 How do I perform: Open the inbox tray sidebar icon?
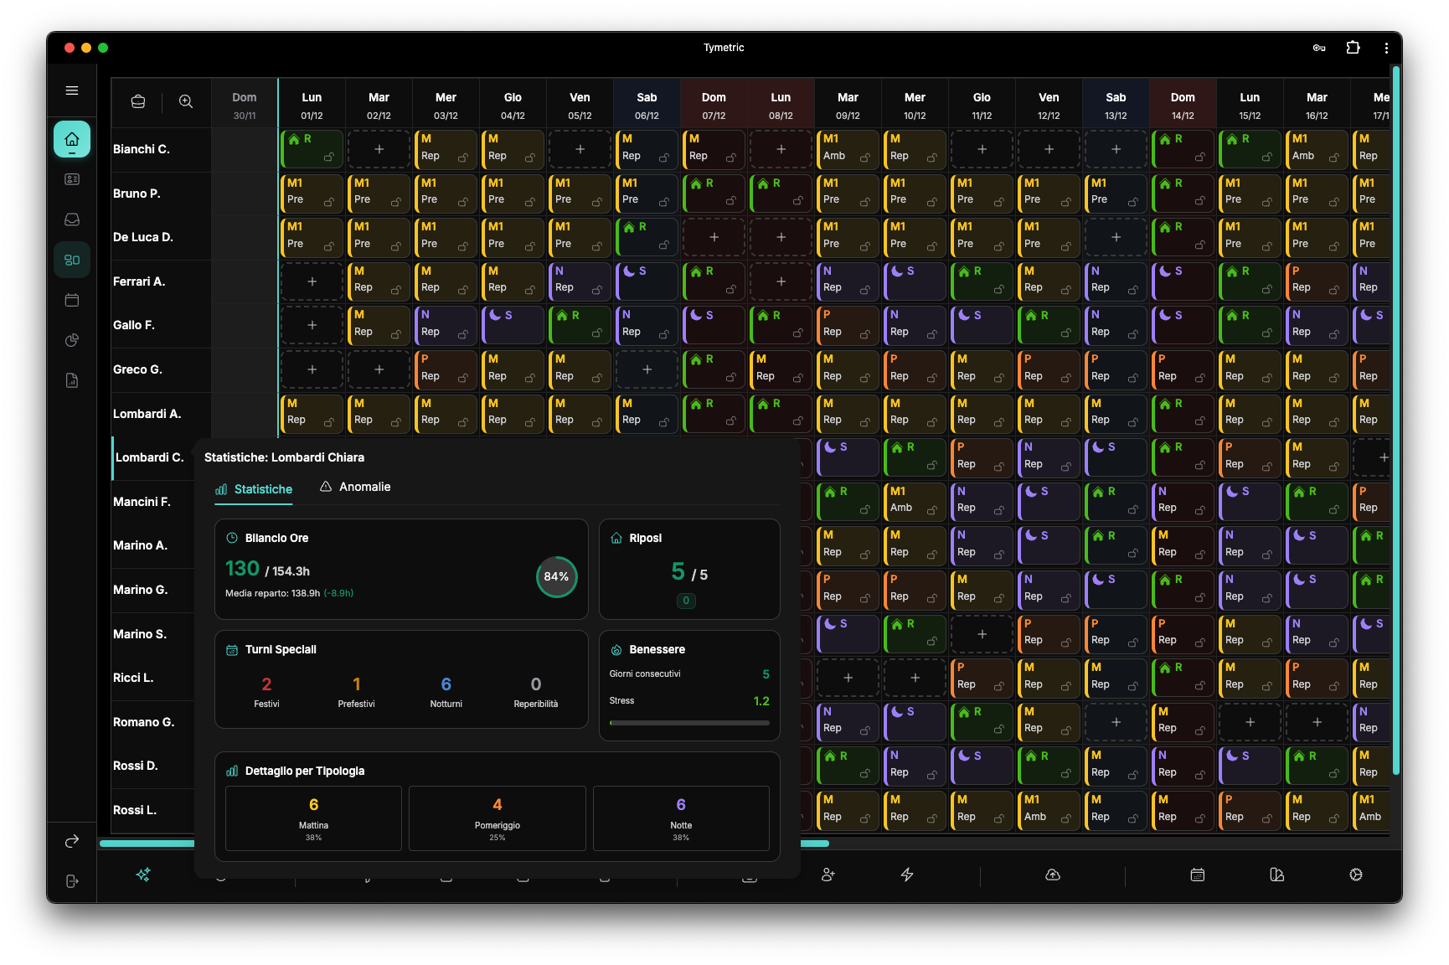point(72,219)
